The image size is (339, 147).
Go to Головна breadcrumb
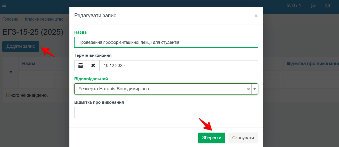(10, 19)
